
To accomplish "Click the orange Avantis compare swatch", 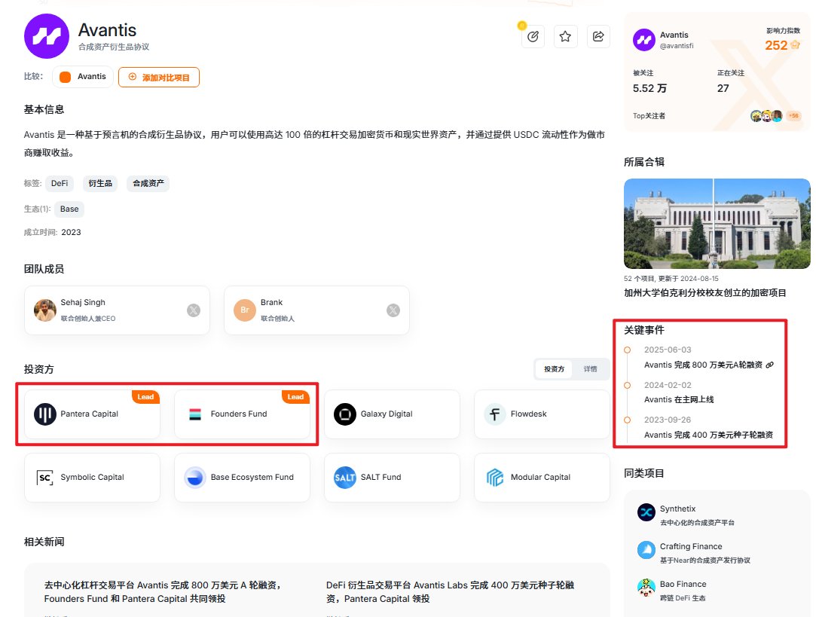I will [x=65, y=77].
